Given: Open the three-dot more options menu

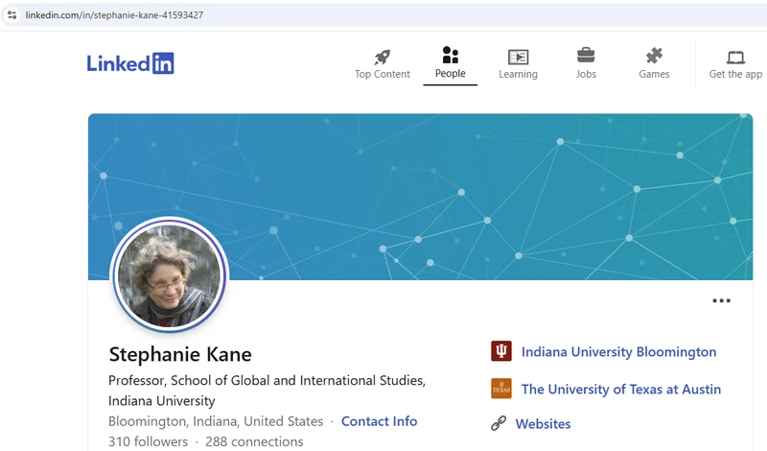Looking at the screenshot, I should coord(722,300).
